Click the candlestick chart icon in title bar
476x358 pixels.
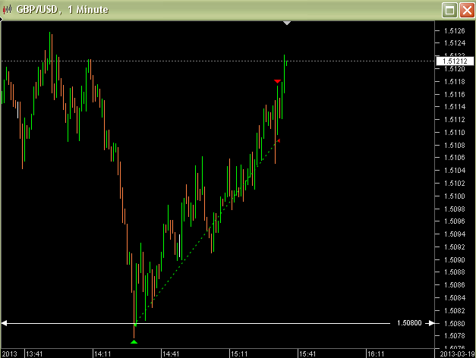pos(7,10)
